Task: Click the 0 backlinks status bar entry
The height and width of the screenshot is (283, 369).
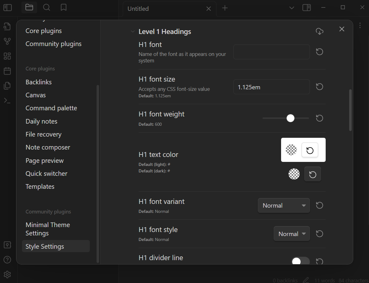Action: (x=285, y=280)
